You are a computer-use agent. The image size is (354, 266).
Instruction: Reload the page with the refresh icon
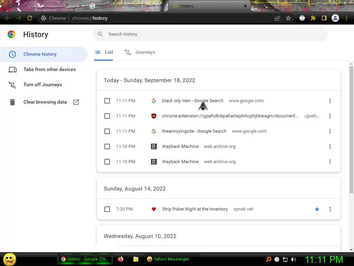click(x=30, y=18)
